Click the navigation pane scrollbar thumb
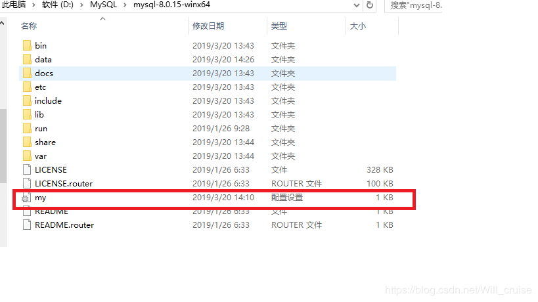538x302 pixels. point(3,146)
